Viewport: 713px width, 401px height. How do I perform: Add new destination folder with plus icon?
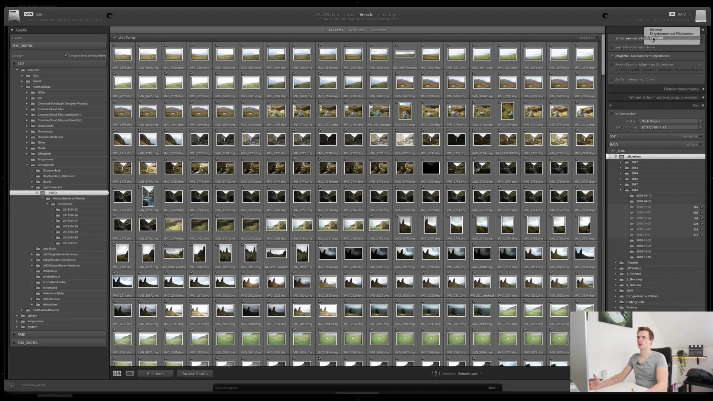pos(610,105)
